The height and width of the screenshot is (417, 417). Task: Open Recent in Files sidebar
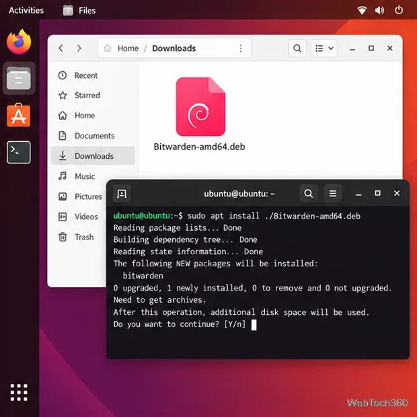pyautogui.click(x=93, y=75)
